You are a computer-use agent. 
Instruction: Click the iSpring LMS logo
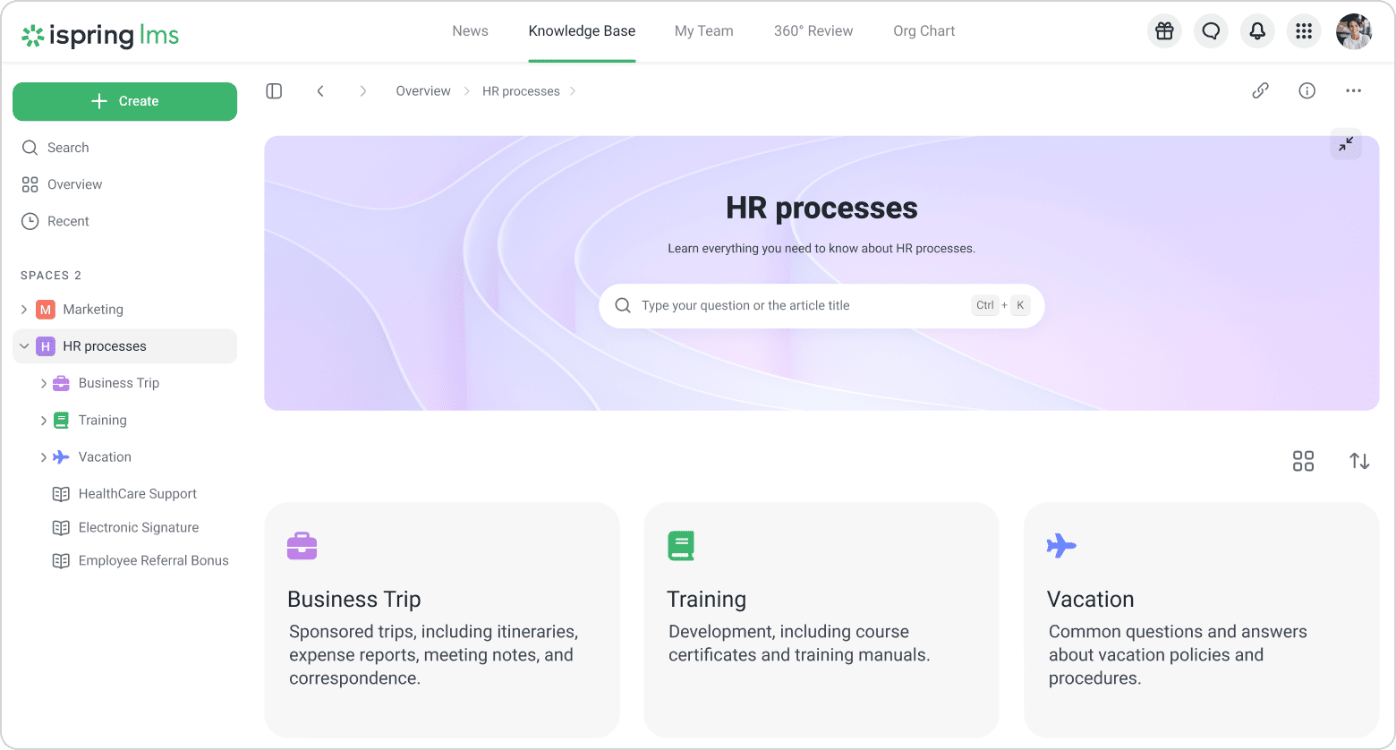(100, 35)
